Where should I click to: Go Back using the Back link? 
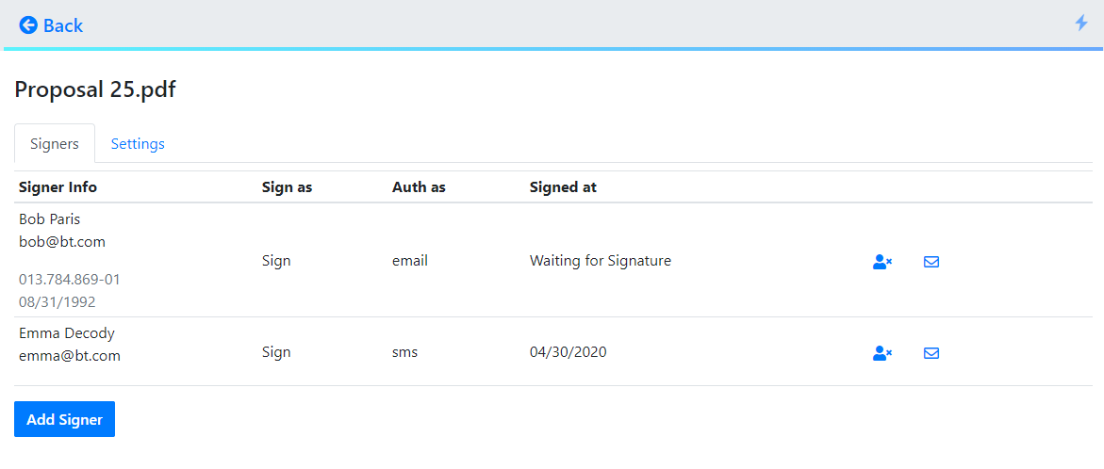click(x=62, y=25)
